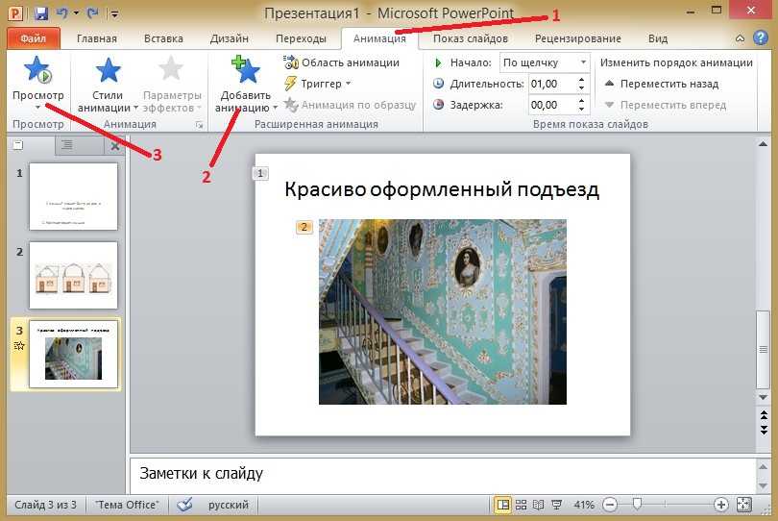The width and height of the screenshot is (778, 521).
Task: Switch to the Главная tab
Action: pos(97,38)
